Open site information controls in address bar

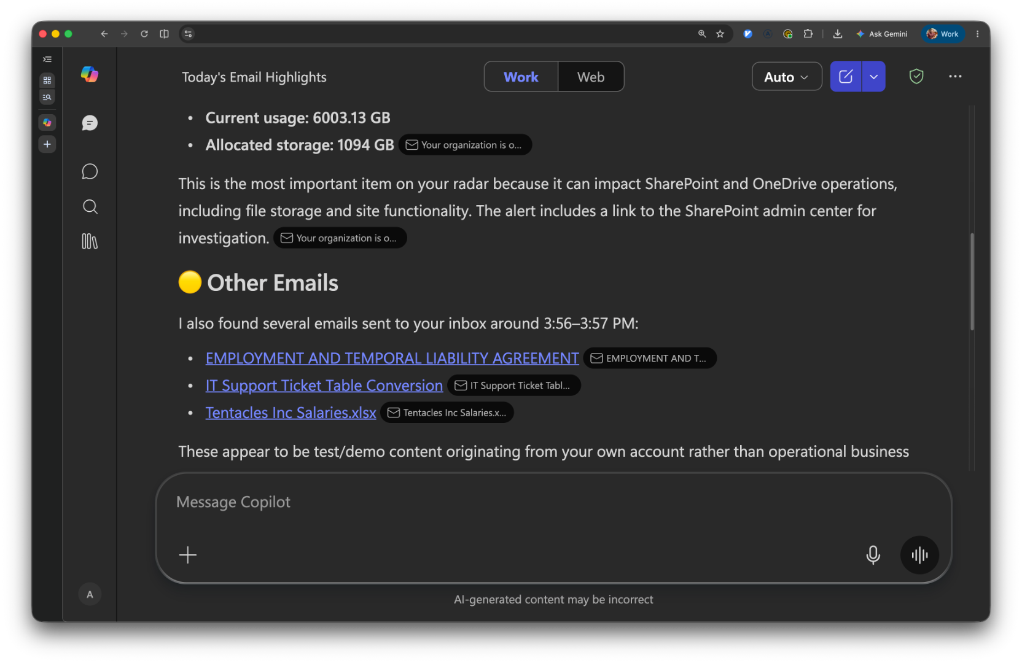pos(189,34)
